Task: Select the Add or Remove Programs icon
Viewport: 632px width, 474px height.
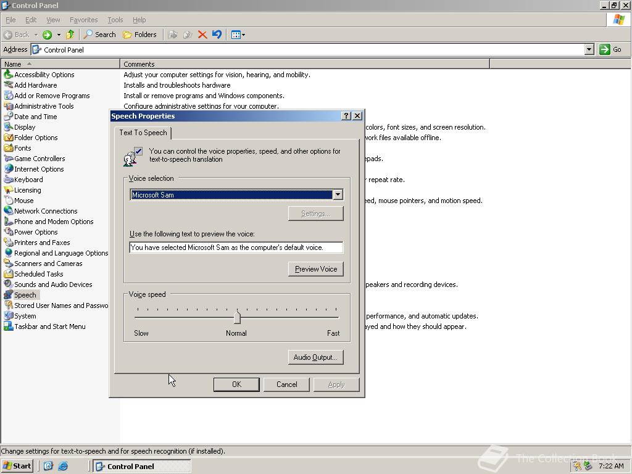Action: [9, 96]
